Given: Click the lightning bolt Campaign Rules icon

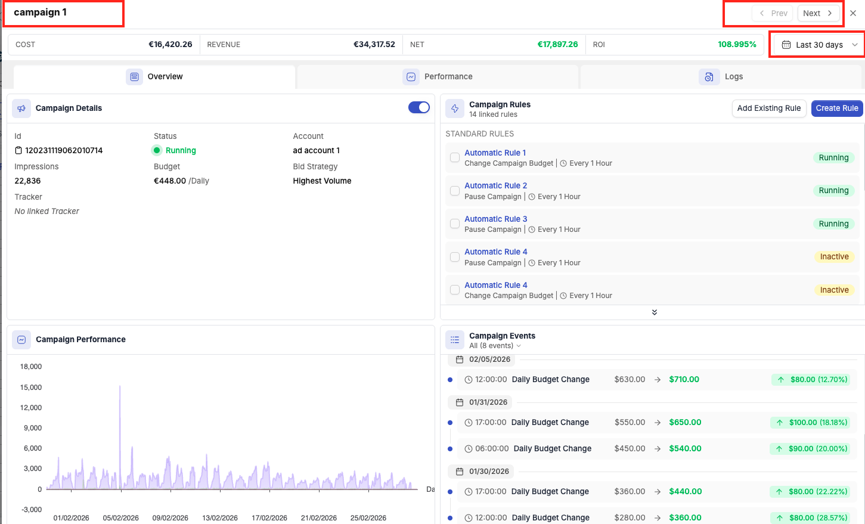Looking at the screenshot, I should 455,108.
